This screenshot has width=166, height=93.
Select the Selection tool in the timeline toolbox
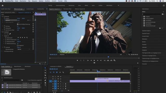45,68
